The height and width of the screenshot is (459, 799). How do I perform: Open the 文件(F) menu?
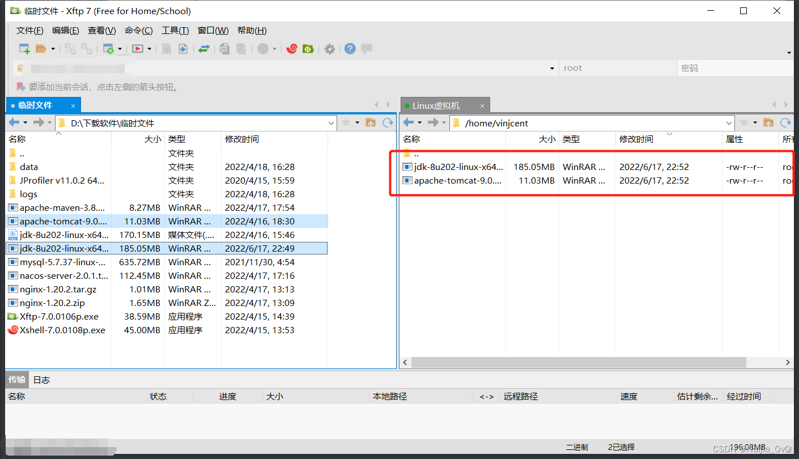(30, 31)
